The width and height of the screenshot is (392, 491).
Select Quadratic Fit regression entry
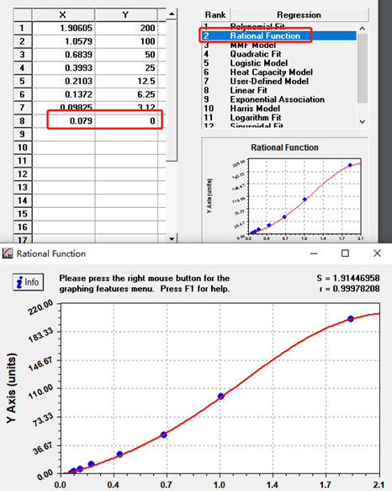(x=256, y=54)
